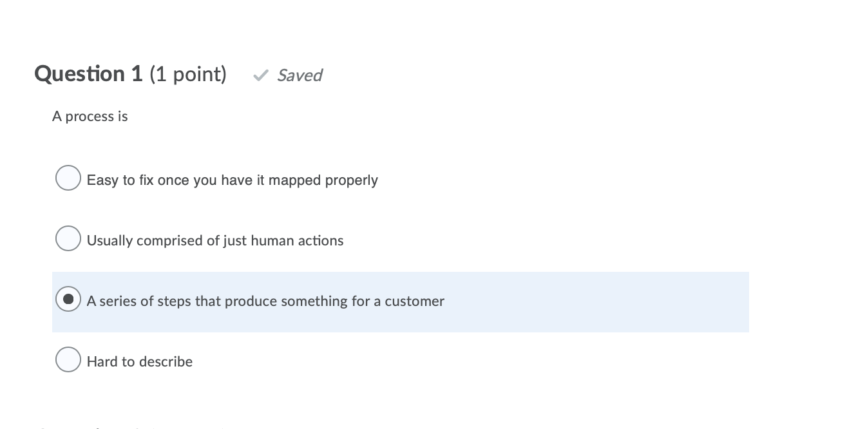Deselect 'A series of steps that produce something'
The width and height of the screenshot is (858, 429).
tap(68, 298)
